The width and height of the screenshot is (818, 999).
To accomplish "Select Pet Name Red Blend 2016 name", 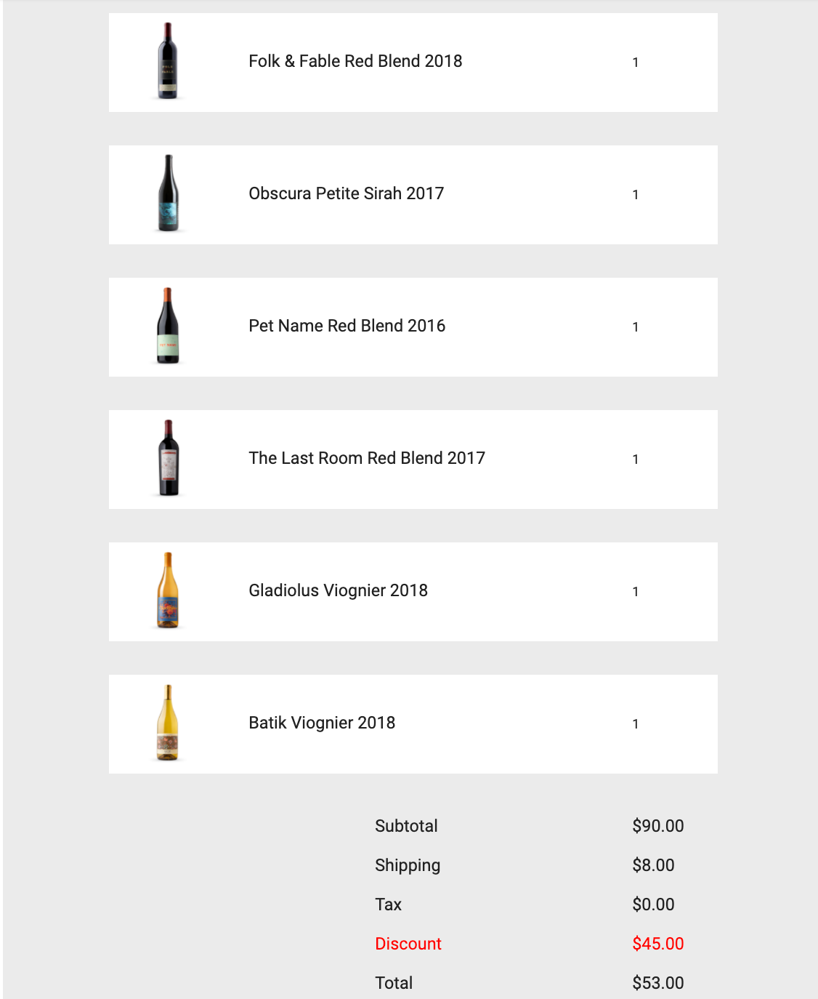I will [347, 326].
